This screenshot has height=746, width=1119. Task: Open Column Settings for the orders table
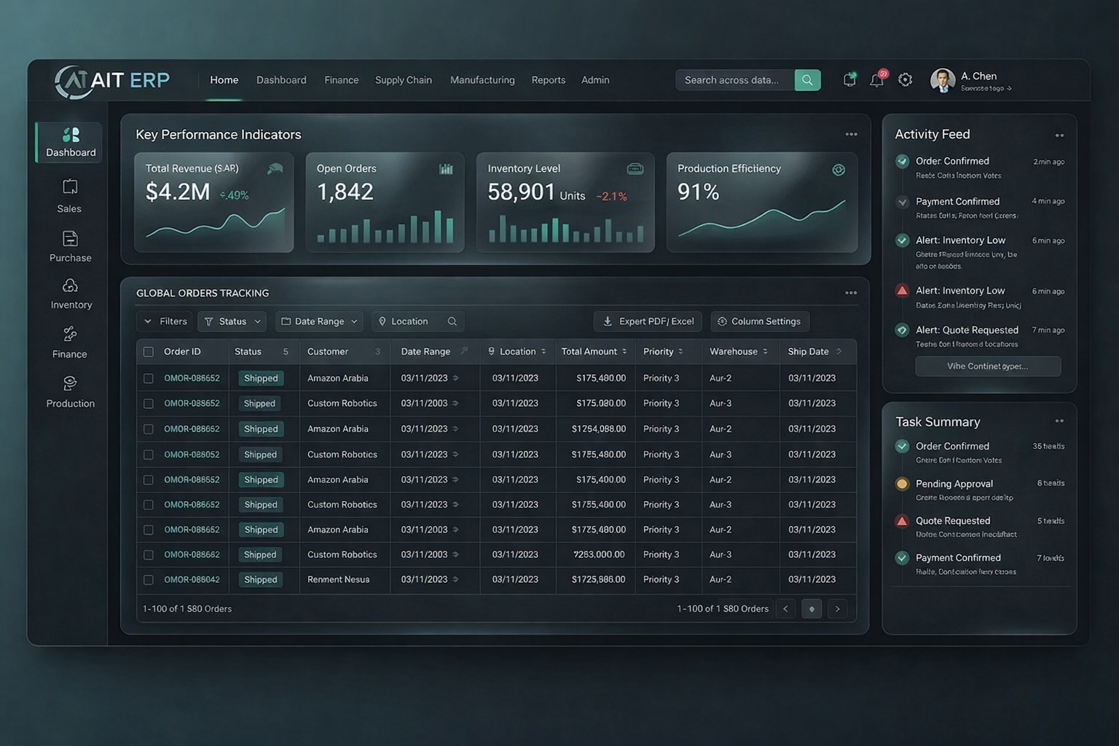[x=760, y=321]
